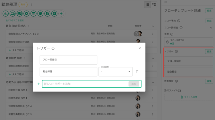
Task: Click the clipboard icon in the toolbar
Action: tap(54, 13)
